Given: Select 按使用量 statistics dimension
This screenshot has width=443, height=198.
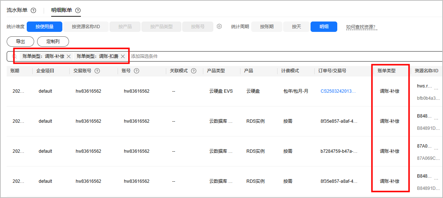Looking at the screenshot, I should (x=45, y=27).
